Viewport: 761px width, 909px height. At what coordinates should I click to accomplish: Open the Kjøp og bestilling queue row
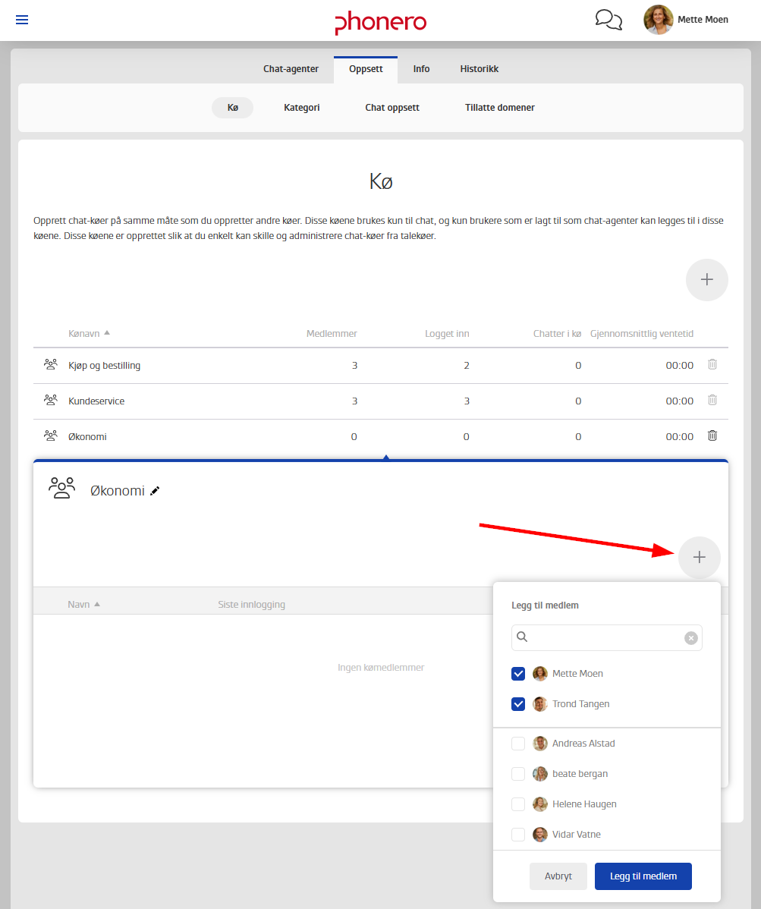coord(381,365)
